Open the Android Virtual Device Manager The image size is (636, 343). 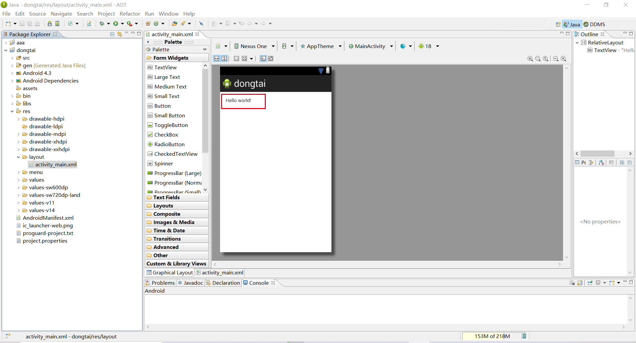57,24
